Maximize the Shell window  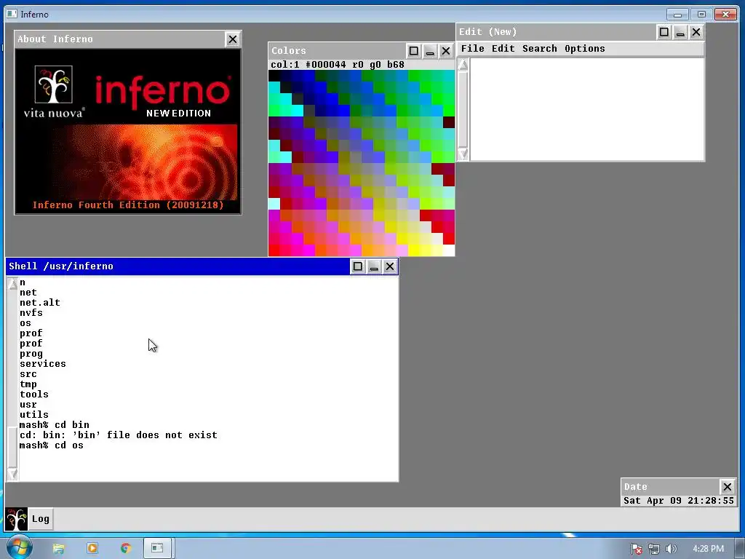tap(358, 266)
